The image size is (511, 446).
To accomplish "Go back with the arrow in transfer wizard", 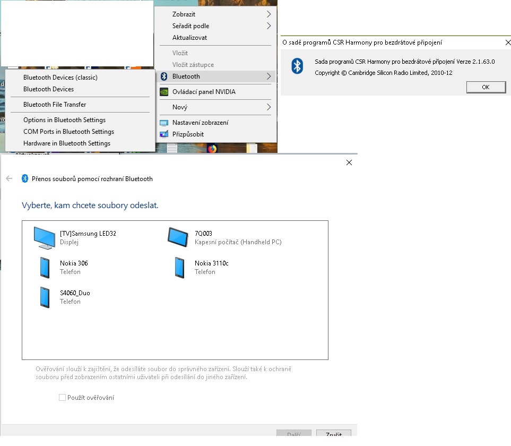I will (9, 178).
